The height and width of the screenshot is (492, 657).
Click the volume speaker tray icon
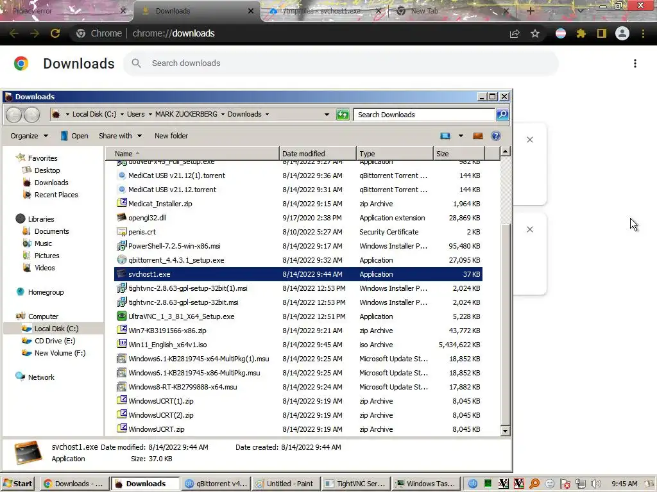(595, 484)
